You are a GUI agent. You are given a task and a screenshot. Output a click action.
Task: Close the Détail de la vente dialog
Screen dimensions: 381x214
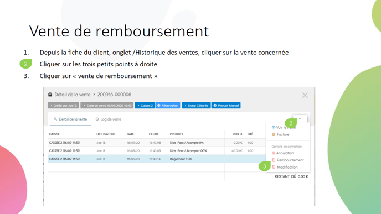[305, 95]
